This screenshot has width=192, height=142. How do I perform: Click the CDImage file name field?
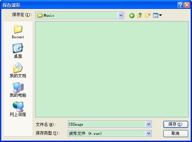click(107, 124)
